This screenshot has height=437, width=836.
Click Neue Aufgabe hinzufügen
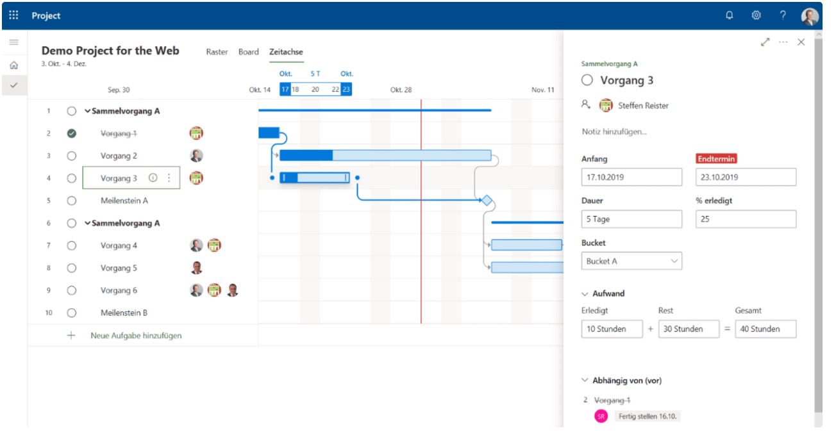click(x=136, y=335)
